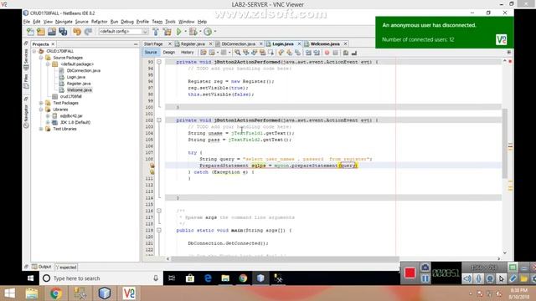Select Login.java in Projects tree
The image size is (536, 301).
pos(76,77)
